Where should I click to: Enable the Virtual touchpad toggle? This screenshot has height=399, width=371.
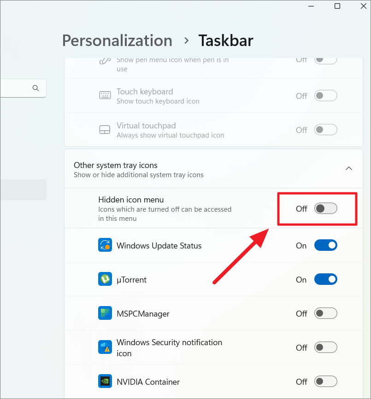coord(325,129)
